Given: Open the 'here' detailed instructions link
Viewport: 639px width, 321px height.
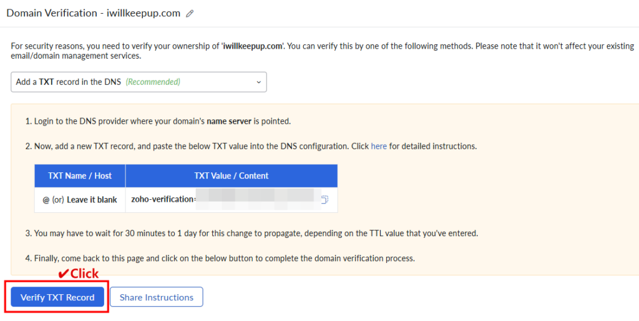Looking at the screenshot, I should pyautogui.click(x=379, y=146).
